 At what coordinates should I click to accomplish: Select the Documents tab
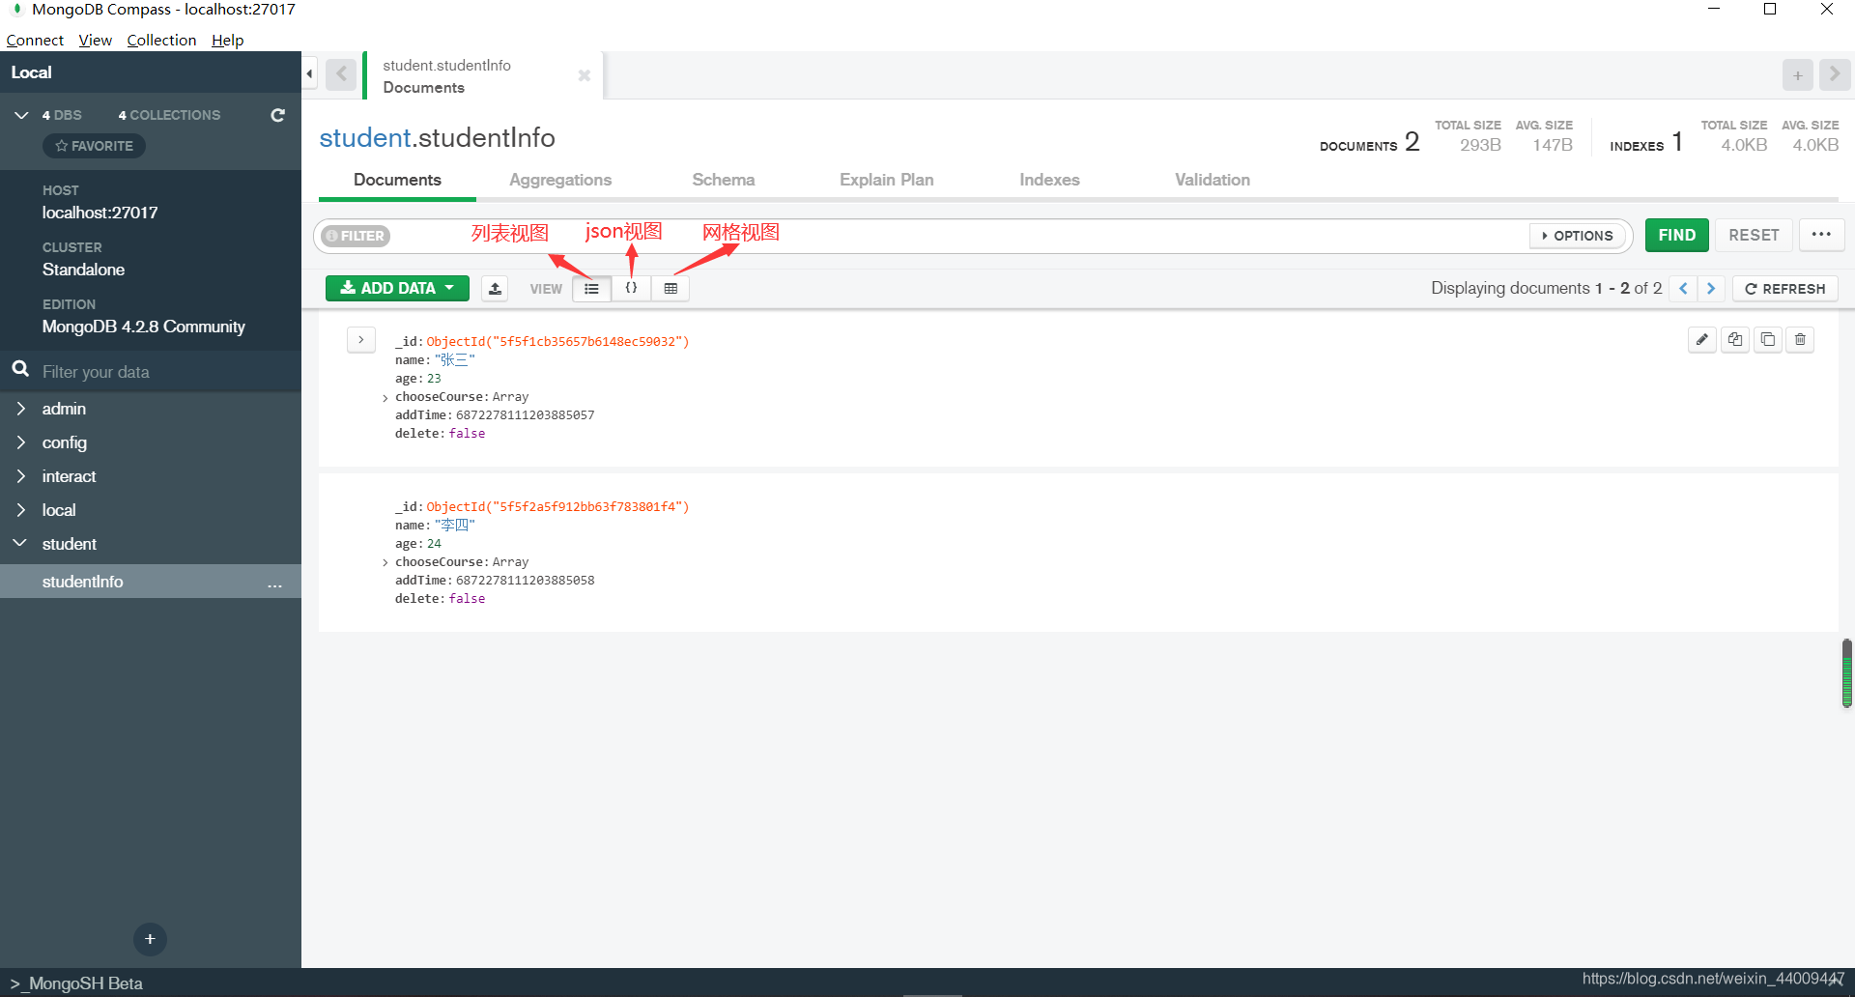point(397,180)
